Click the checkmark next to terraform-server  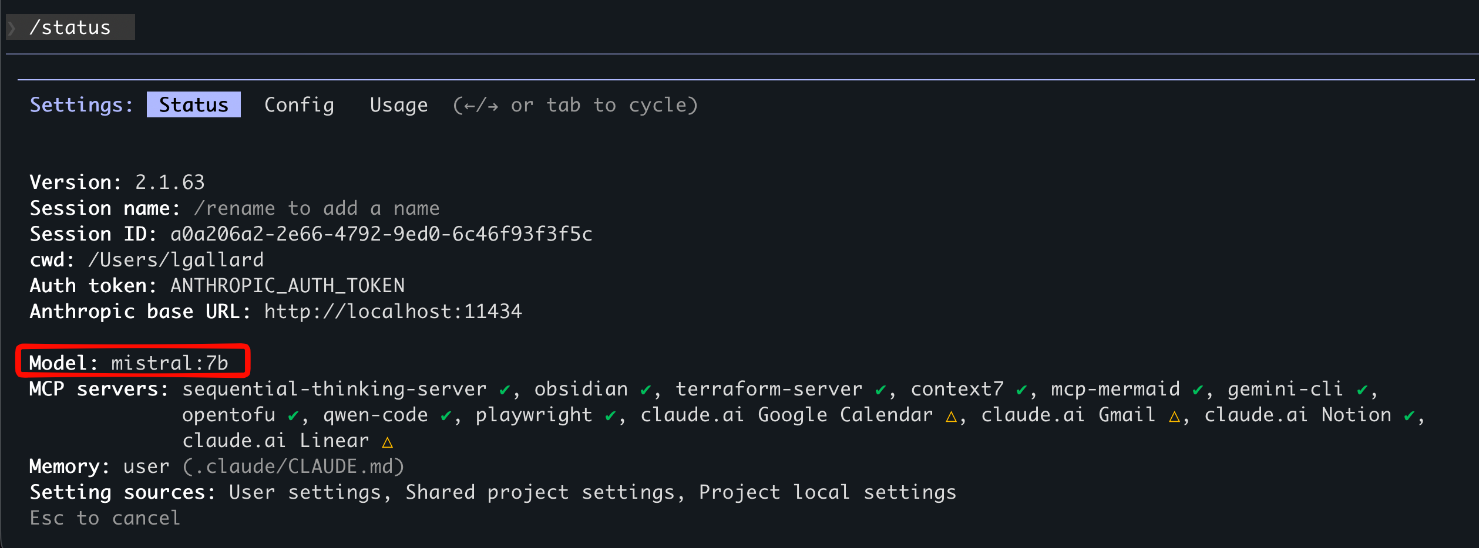coord(879,388)
